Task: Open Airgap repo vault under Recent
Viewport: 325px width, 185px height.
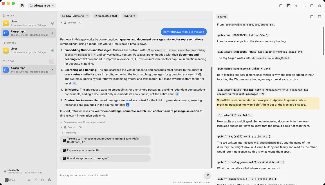Action: click(x=28, y=33)
